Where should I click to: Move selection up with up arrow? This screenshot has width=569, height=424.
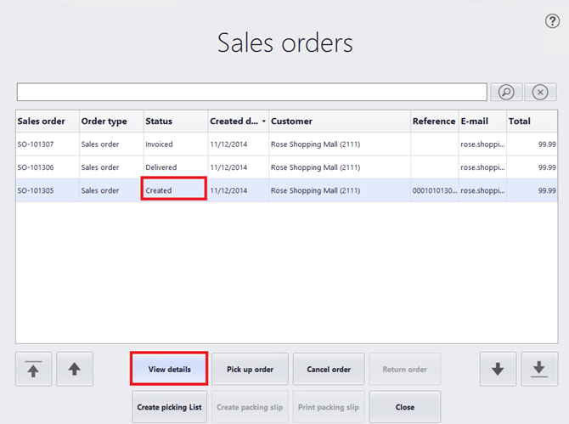[75, 370]
